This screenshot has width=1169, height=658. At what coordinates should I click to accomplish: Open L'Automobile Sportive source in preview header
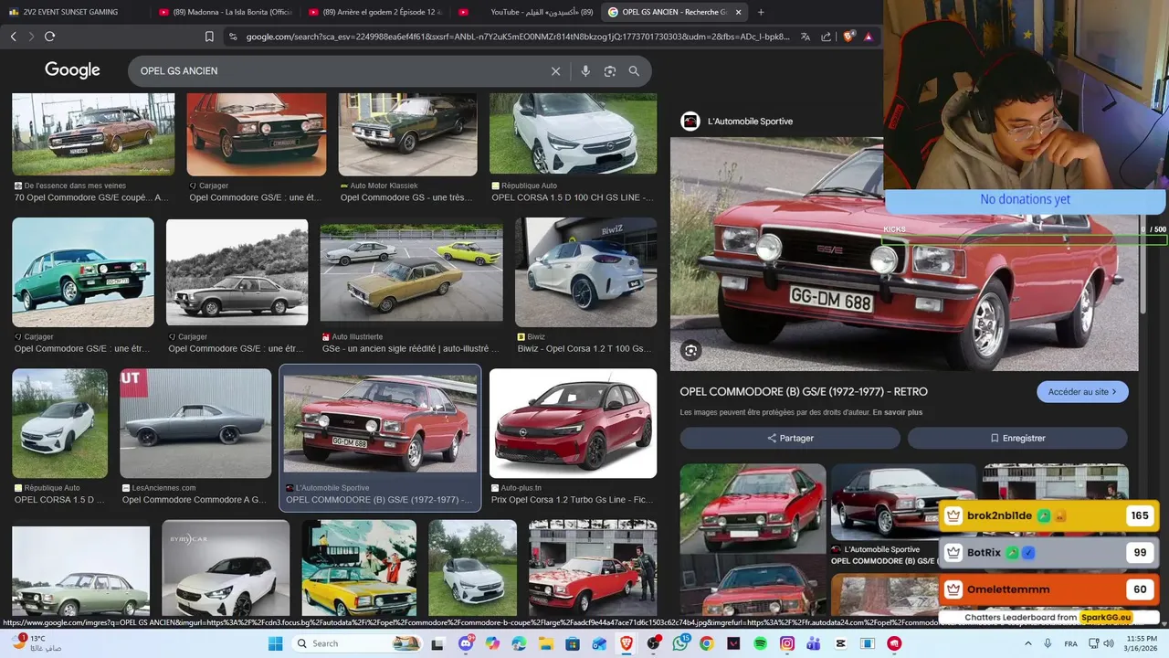(737, 122)
